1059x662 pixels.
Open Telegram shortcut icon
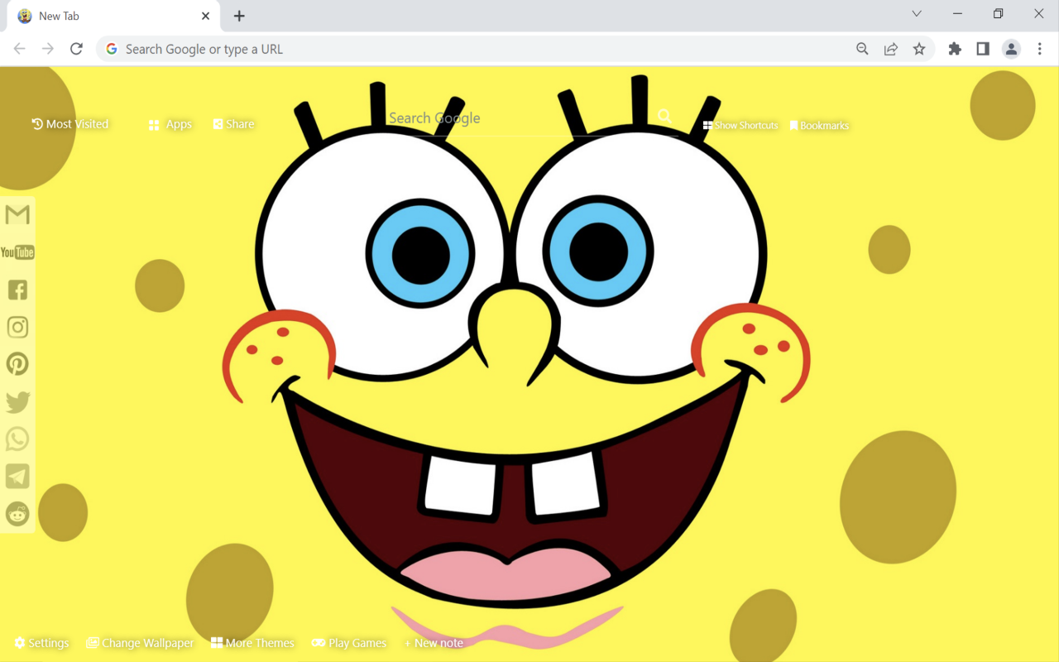pyautogui.click(x=17, y=476)
